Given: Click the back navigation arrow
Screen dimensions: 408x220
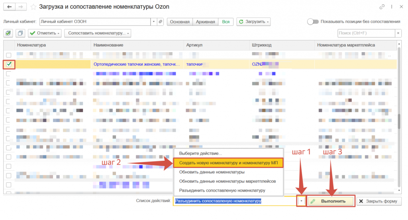Looking at the screenshot, I should [9, 7].
